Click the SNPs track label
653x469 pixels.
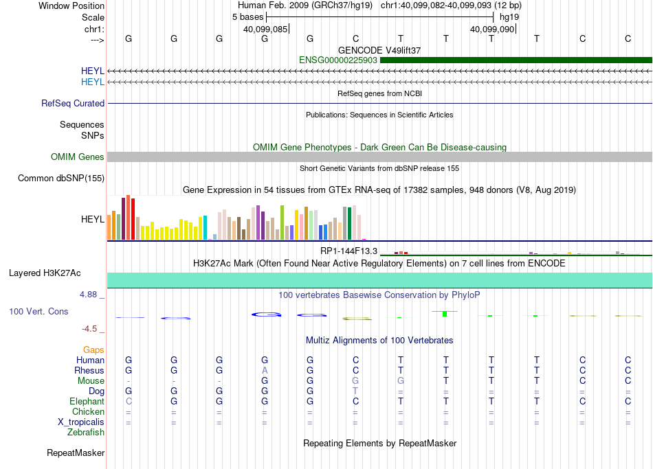tap(93, 135)
